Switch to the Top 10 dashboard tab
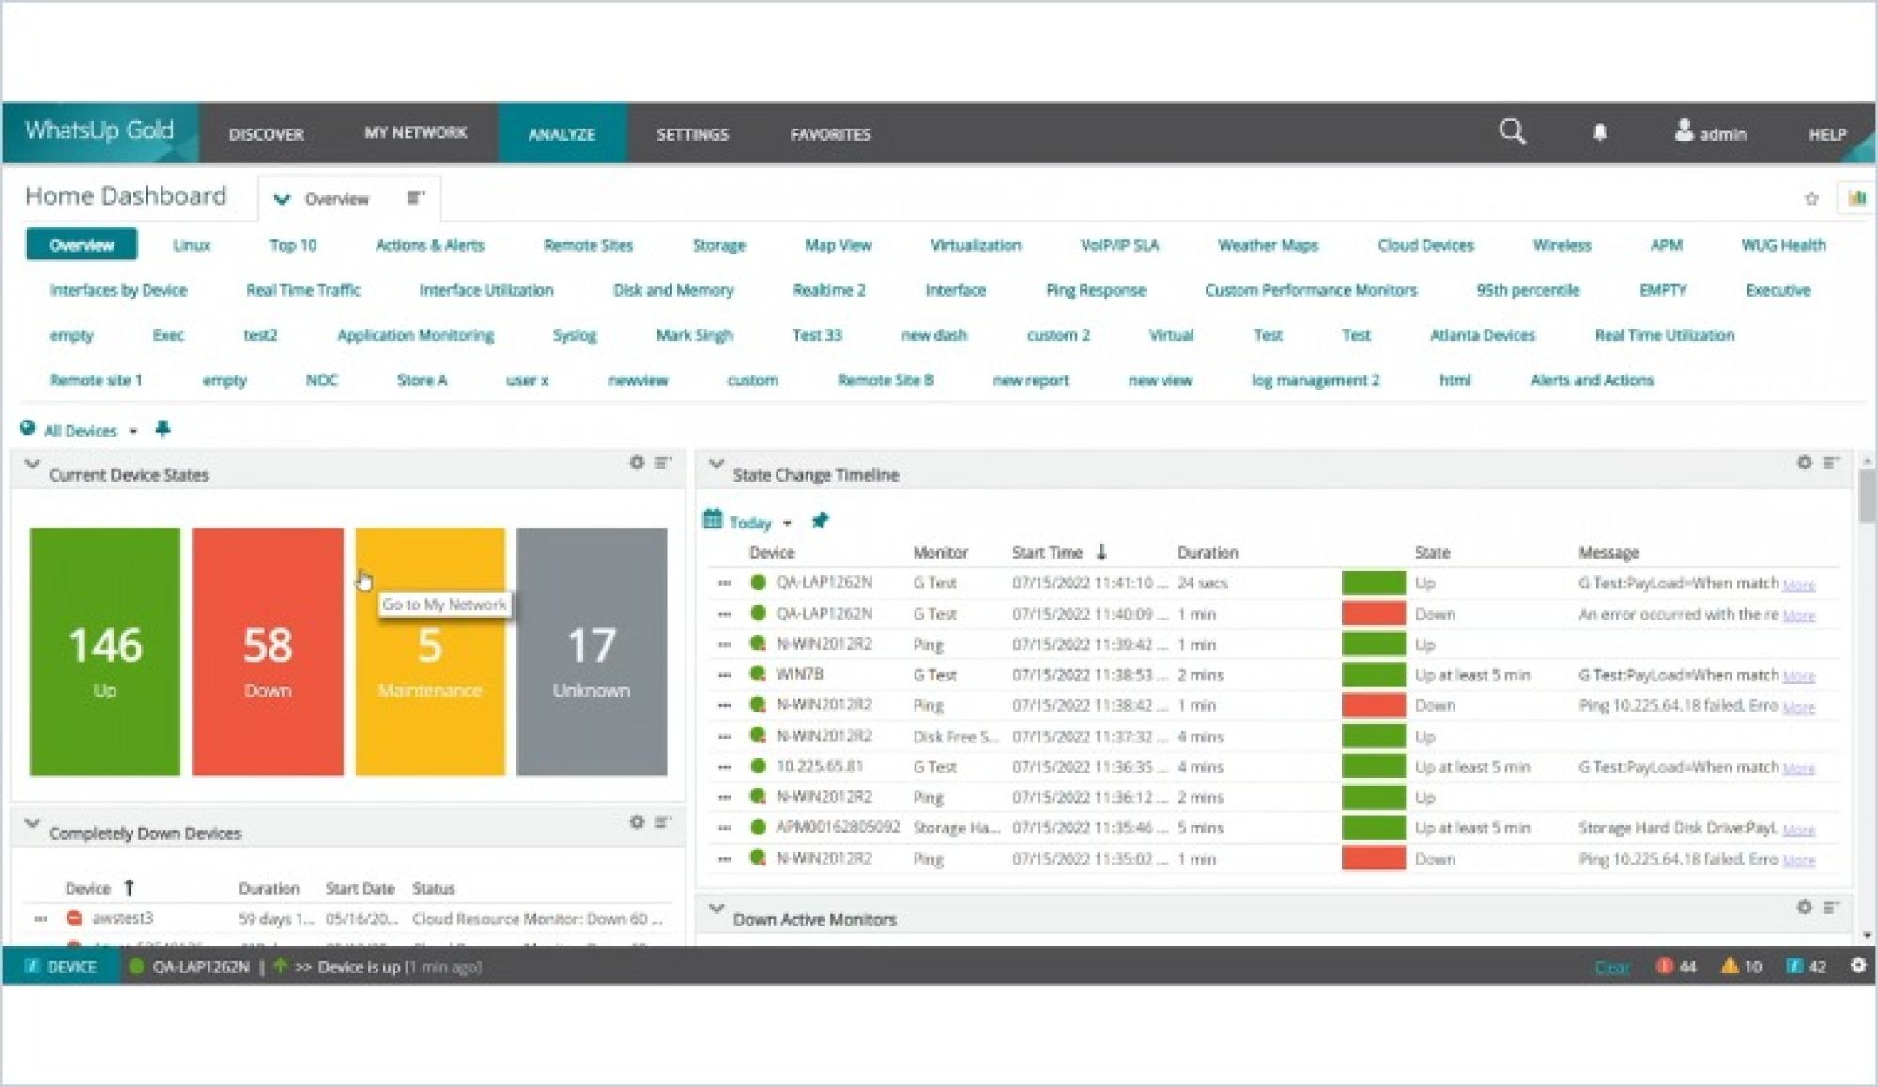Screen dimensions: 1878x1087 293,245
